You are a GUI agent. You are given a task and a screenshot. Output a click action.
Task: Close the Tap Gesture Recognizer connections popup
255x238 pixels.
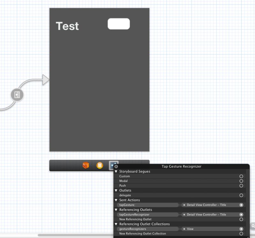tap(116, 167)
